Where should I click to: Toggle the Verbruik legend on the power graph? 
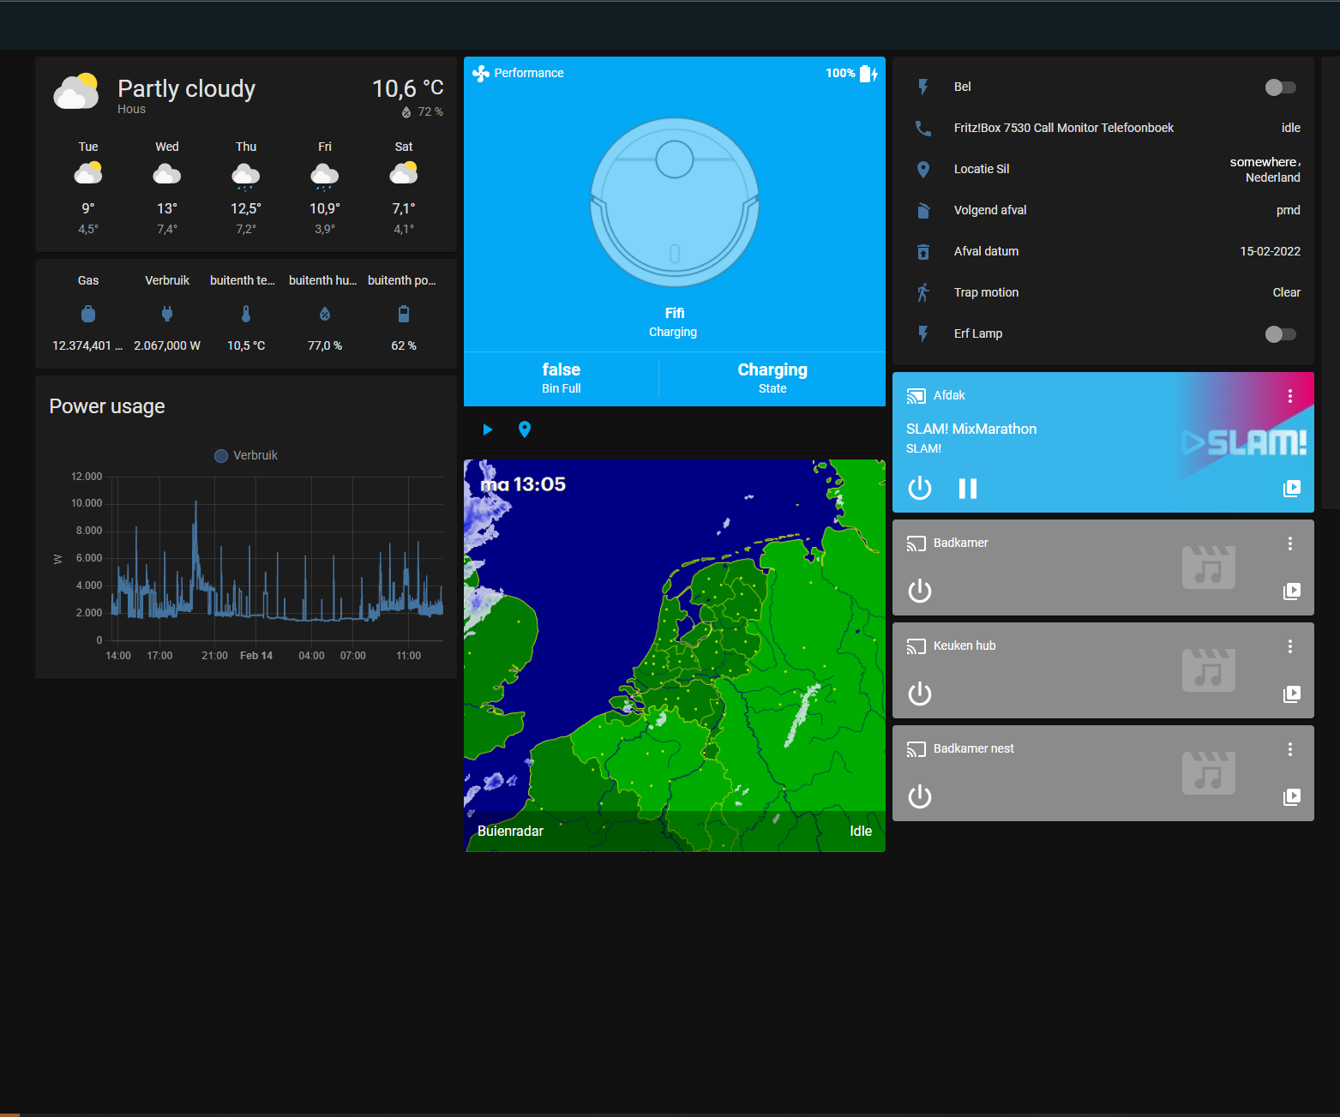point(245,455)
